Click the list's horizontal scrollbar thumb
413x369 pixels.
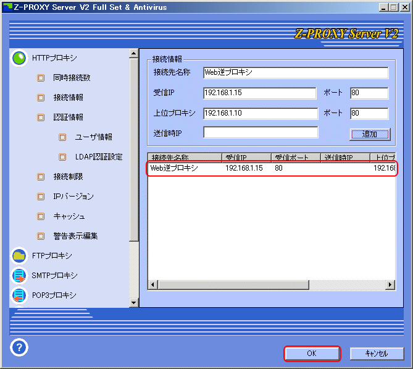pyautogui.click(x=233, y=285)
